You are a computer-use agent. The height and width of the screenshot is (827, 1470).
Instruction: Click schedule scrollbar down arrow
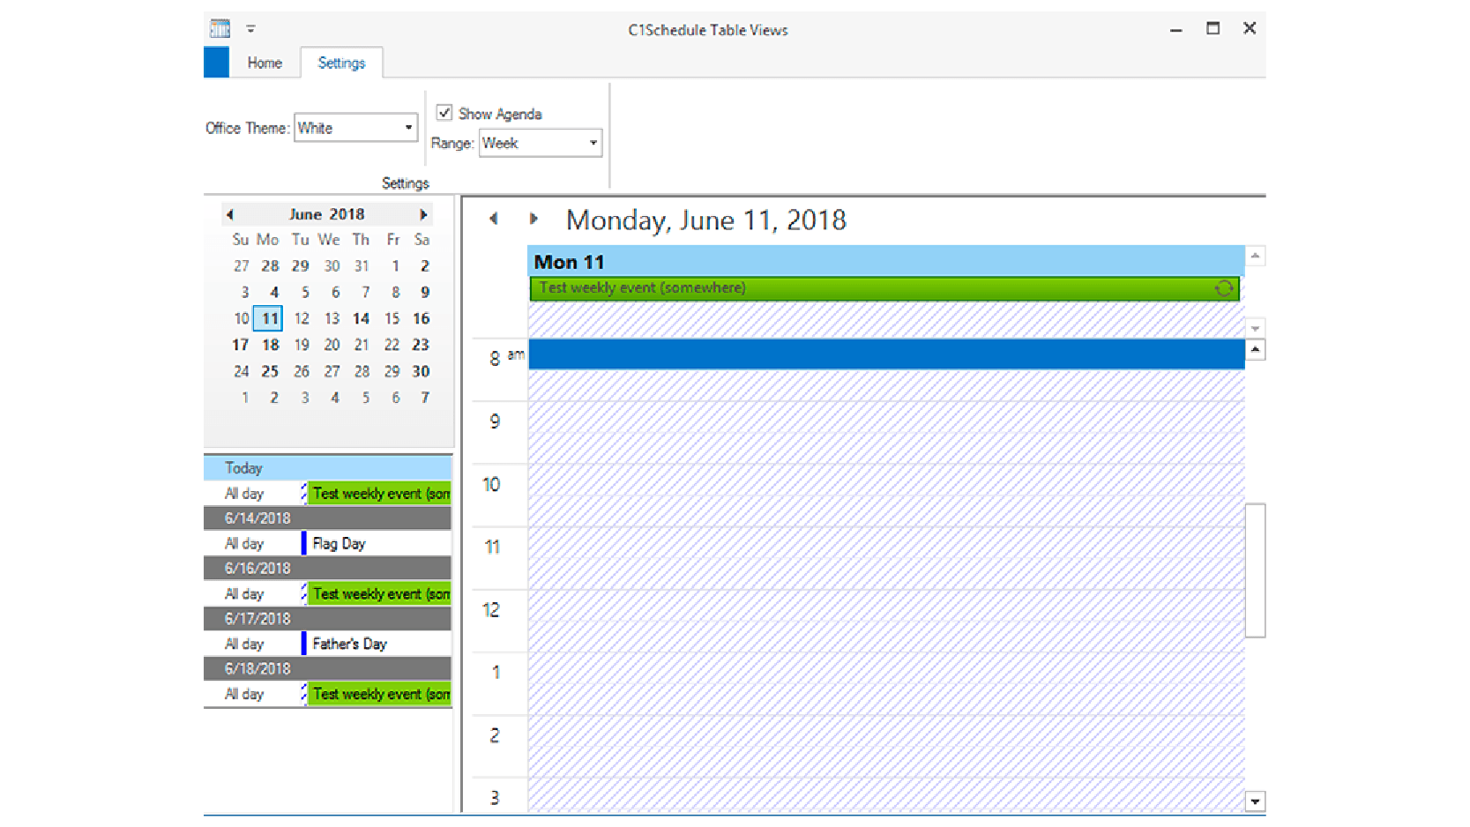point(1255,801)
